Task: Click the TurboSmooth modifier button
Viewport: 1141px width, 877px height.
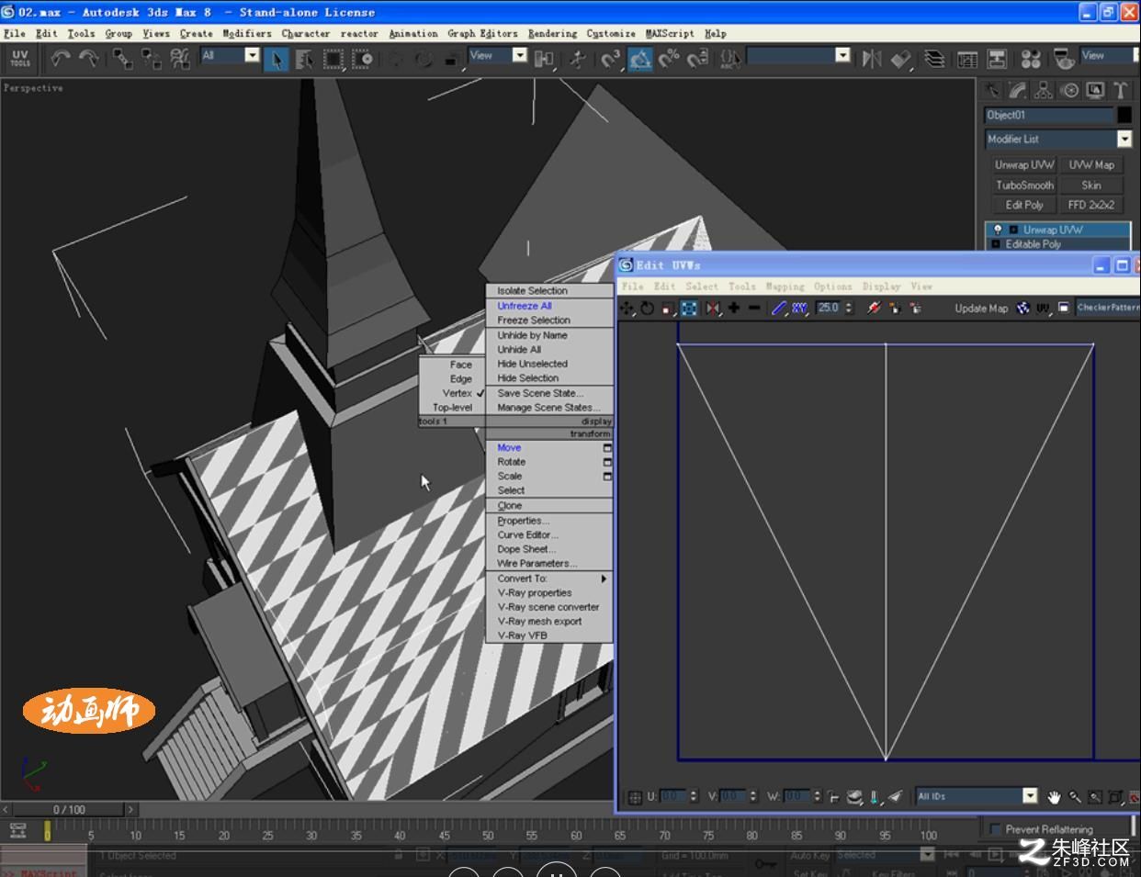Action: 1024,186
